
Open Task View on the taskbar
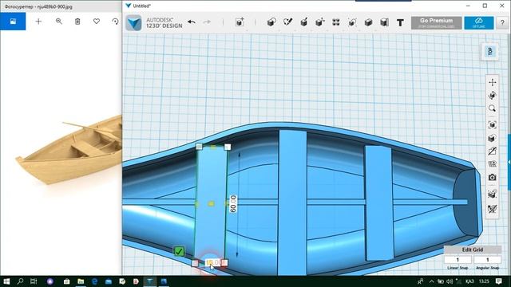coord(34,281)
